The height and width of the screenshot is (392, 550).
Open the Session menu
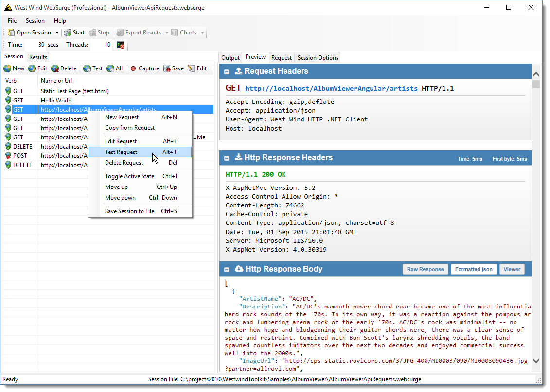coord(35,21)
